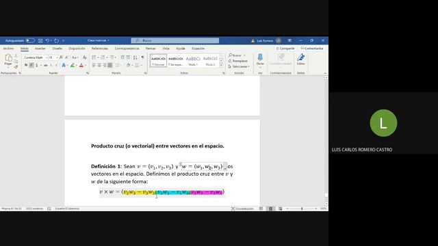Decrease font size with shrink icon

pyautogui.click(x=67, y=57)
